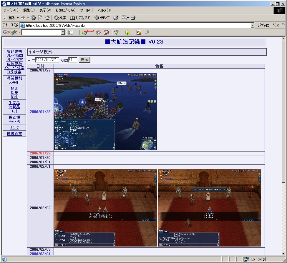Click the 2006/01/29 date cell
Image resolution: width=287 pixels, height=263 pixels.
click(40, 153)
